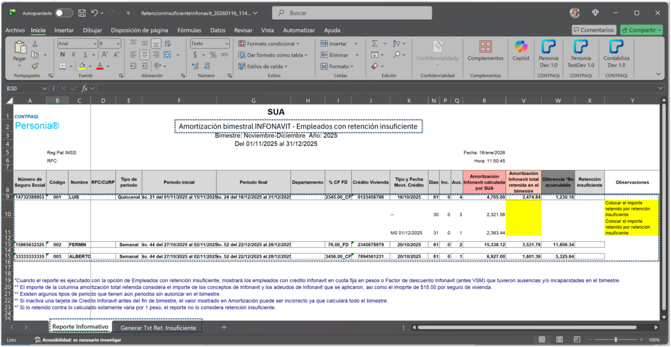Cut selection with scissors icon
The height and width of the screenshot is (347, 671).
click(x=35, y=44)
